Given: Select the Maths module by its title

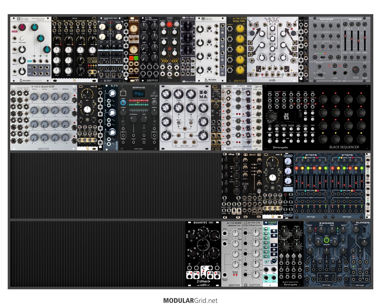Looking at the screenshot, I should (x=273, y=20).
